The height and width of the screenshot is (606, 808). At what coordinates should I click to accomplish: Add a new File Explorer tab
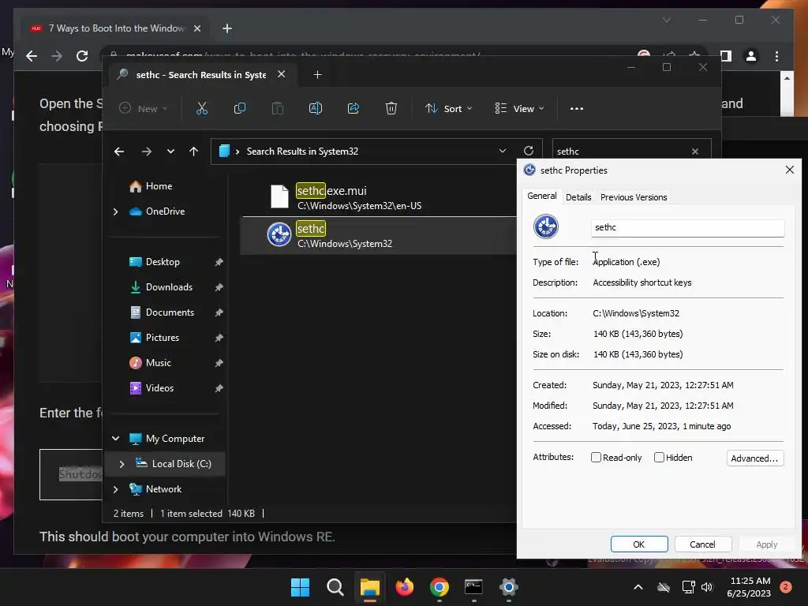point(317,75)
